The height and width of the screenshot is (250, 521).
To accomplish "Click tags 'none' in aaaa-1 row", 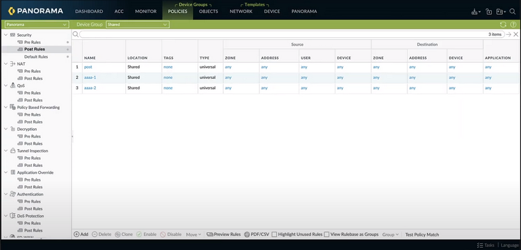I will click(x=168, y=78).
